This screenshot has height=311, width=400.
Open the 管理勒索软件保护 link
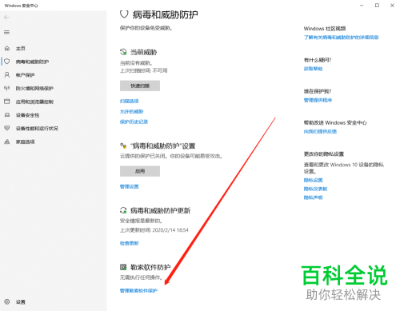(138, 290)
